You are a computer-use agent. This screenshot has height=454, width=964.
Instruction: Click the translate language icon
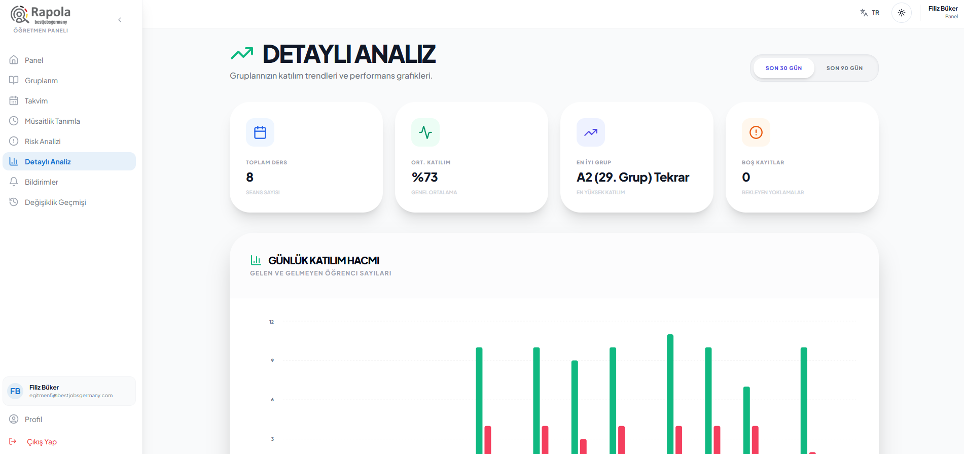pos(864,13)
